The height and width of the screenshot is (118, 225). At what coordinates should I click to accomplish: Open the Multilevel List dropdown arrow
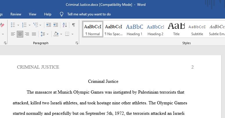click(40, 25)
